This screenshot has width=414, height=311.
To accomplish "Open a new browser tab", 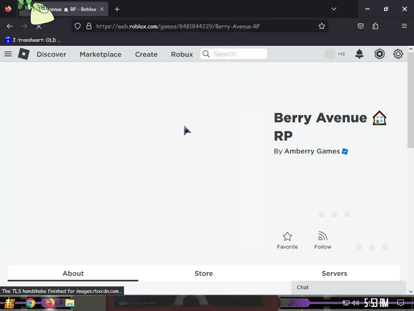I will click(x=117, y=9).
